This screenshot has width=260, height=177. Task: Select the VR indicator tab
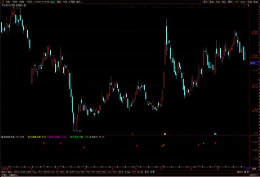[57, 172]
